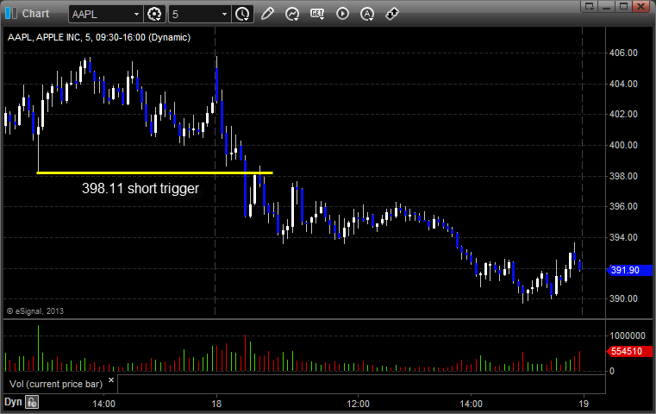Toggle the time lock icon next to Dyn

pyautogui.click(x=32, y=402)
